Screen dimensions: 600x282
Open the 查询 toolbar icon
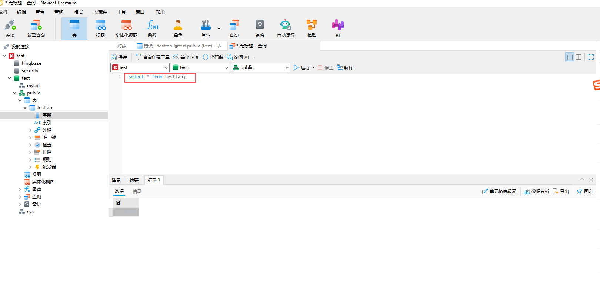tap(234, 29)
